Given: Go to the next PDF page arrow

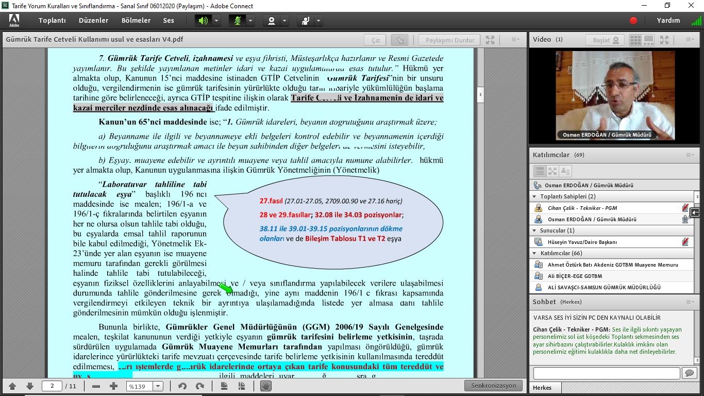Looking at the screenshot, I should coord(30,386).
